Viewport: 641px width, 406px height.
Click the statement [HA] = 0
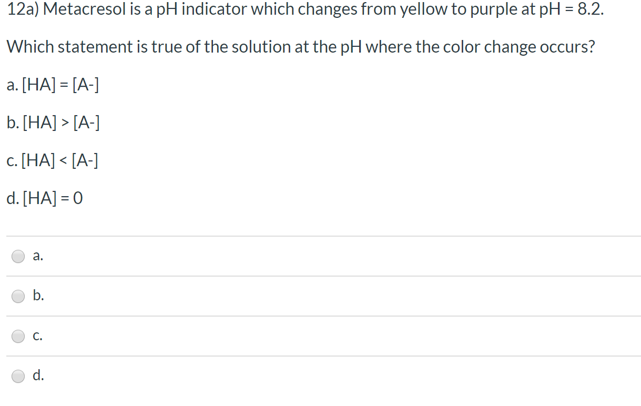pos(45,198)
